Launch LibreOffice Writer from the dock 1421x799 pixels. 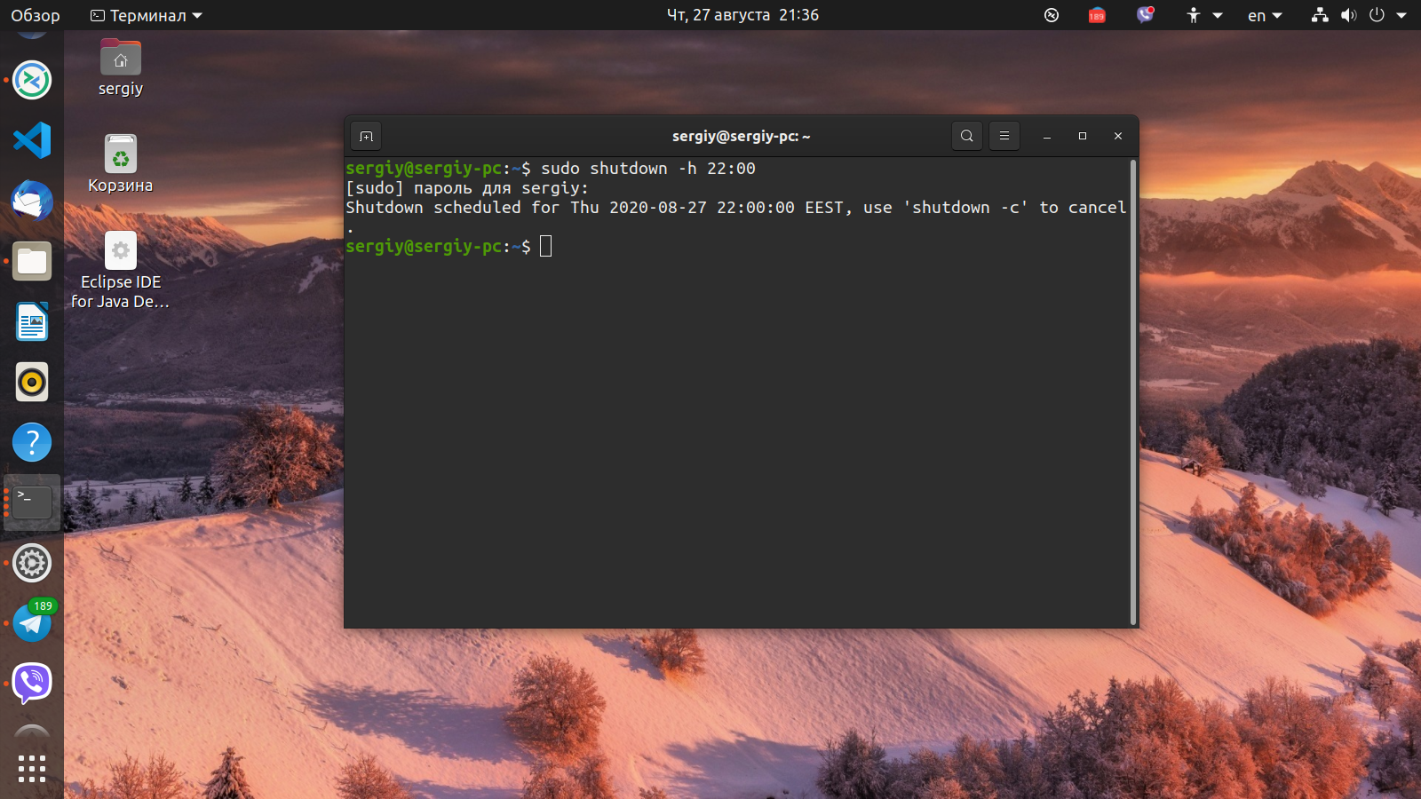32,321
